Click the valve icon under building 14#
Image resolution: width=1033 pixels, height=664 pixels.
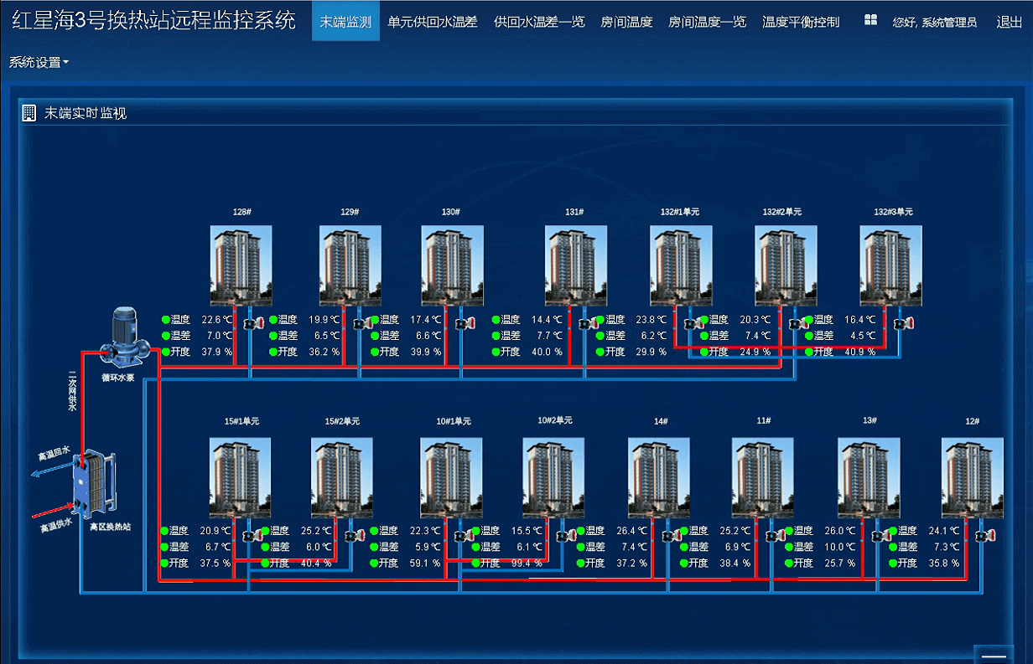pos(671,535)
